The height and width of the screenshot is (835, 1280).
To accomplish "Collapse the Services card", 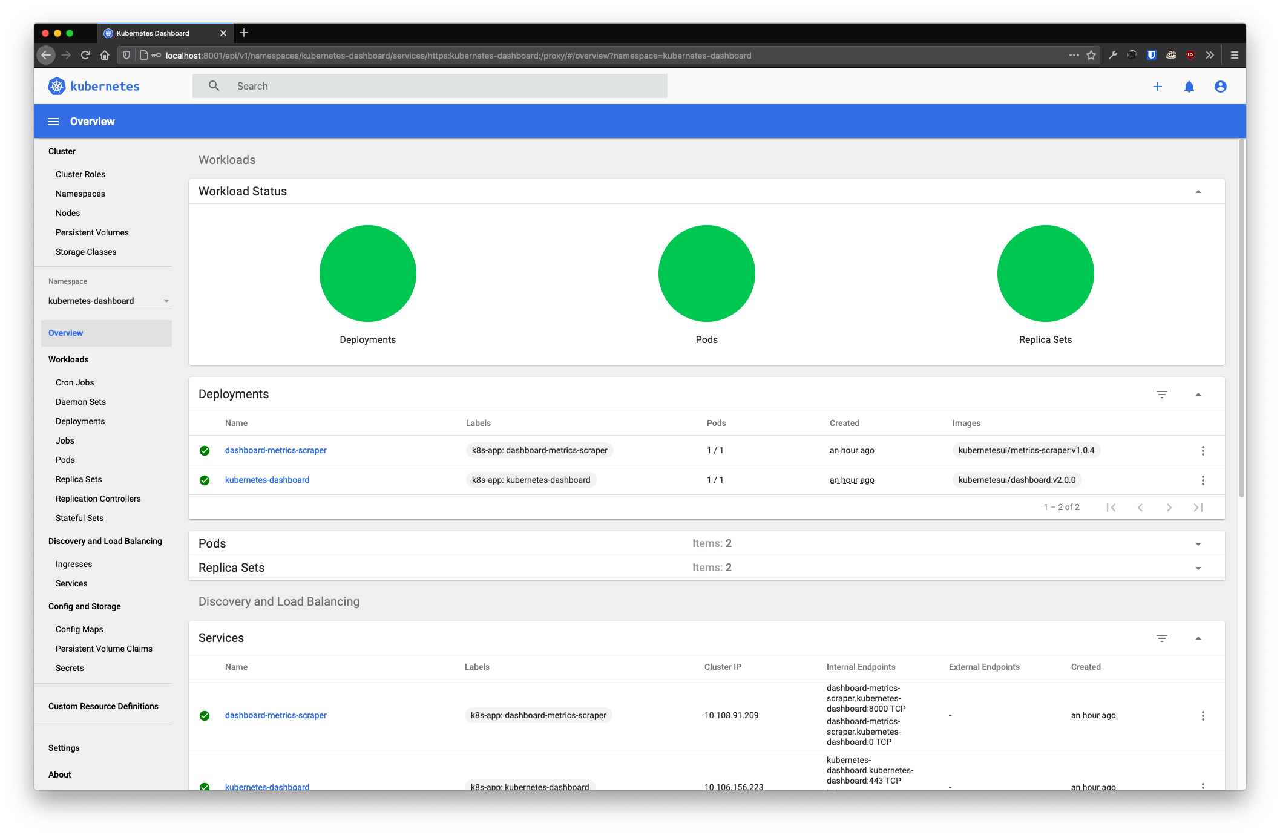I will 1198,638.
